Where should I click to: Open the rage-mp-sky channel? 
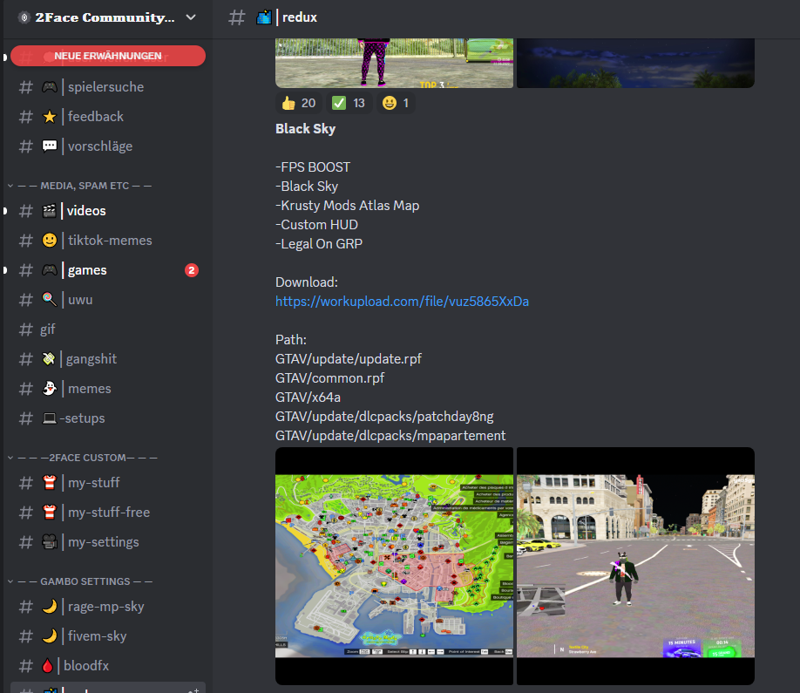108,606
